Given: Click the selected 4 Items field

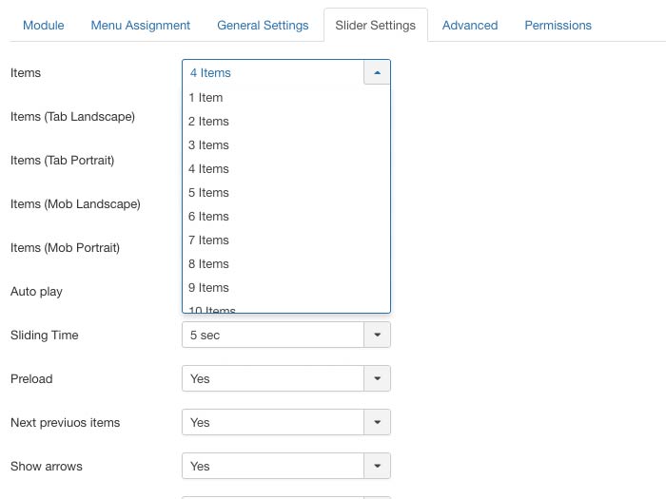Looking at the screenshot, I should coord(272,72).
